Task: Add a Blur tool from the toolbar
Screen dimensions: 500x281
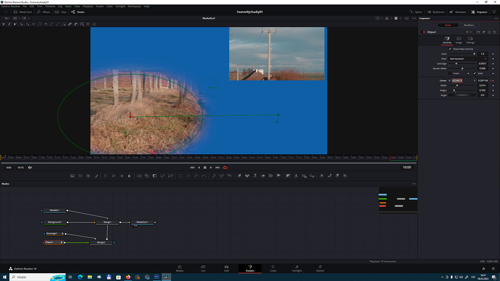Action: pos(129,176)
